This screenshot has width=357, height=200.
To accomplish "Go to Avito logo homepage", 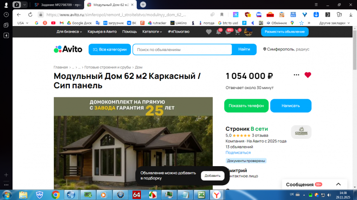I will click(x=68, y=49).
